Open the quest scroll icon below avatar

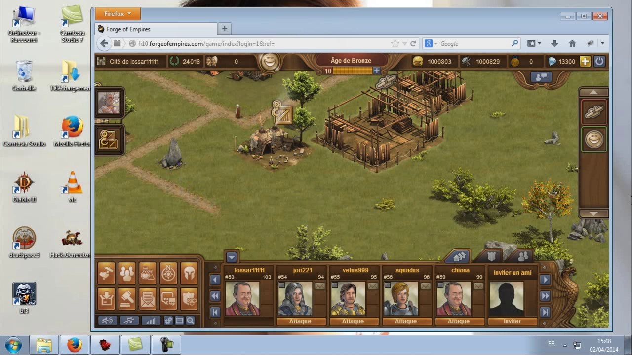[108, 140]
